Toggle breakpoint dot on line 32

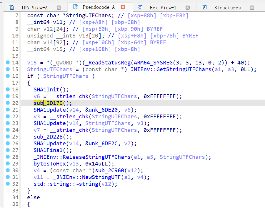pyautogui.click(x=8, y=184)
